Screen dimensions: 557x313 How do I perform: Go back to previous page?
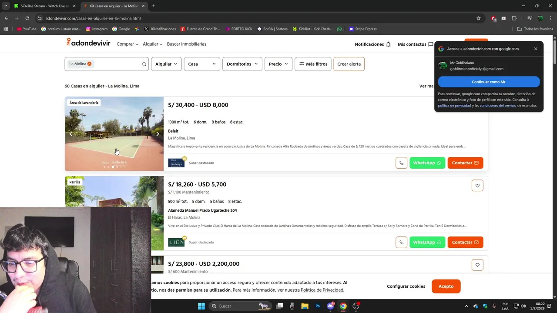click(x=7, y=18)
